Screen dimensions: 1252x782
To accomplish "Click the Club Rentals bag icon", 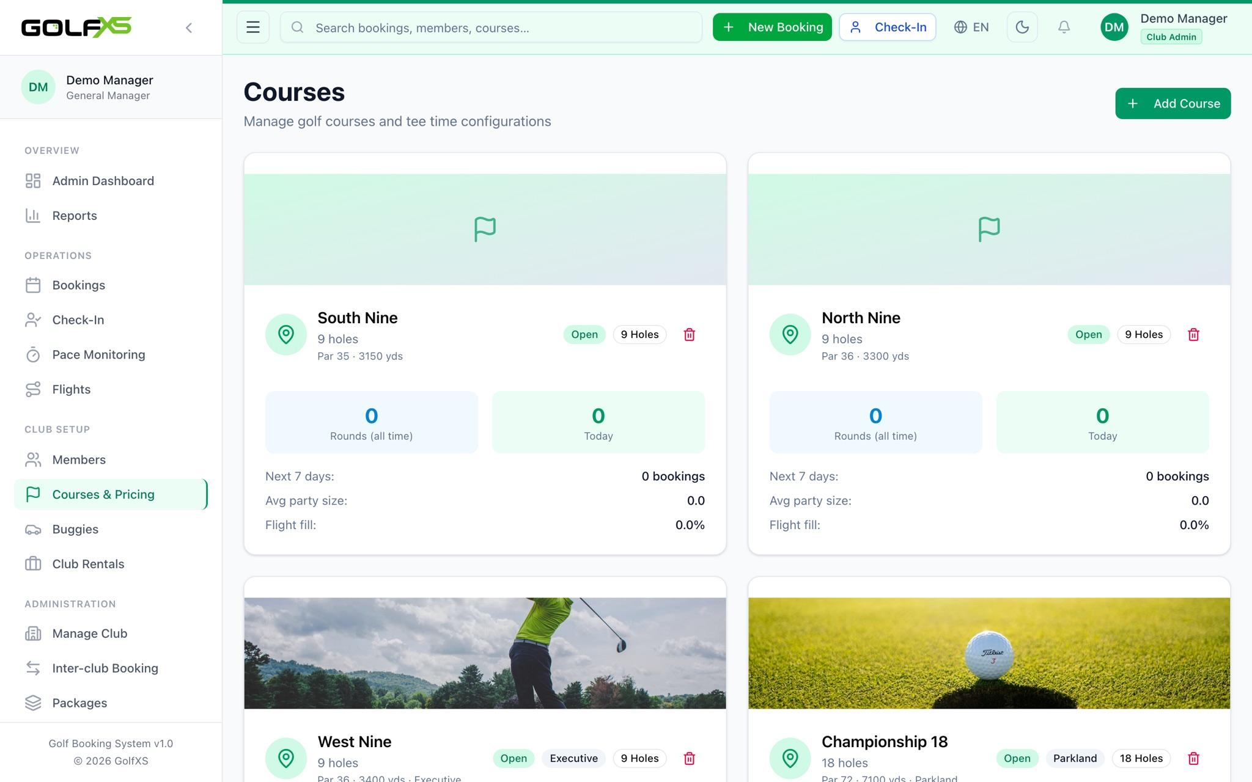I will [x=33, y=565].
